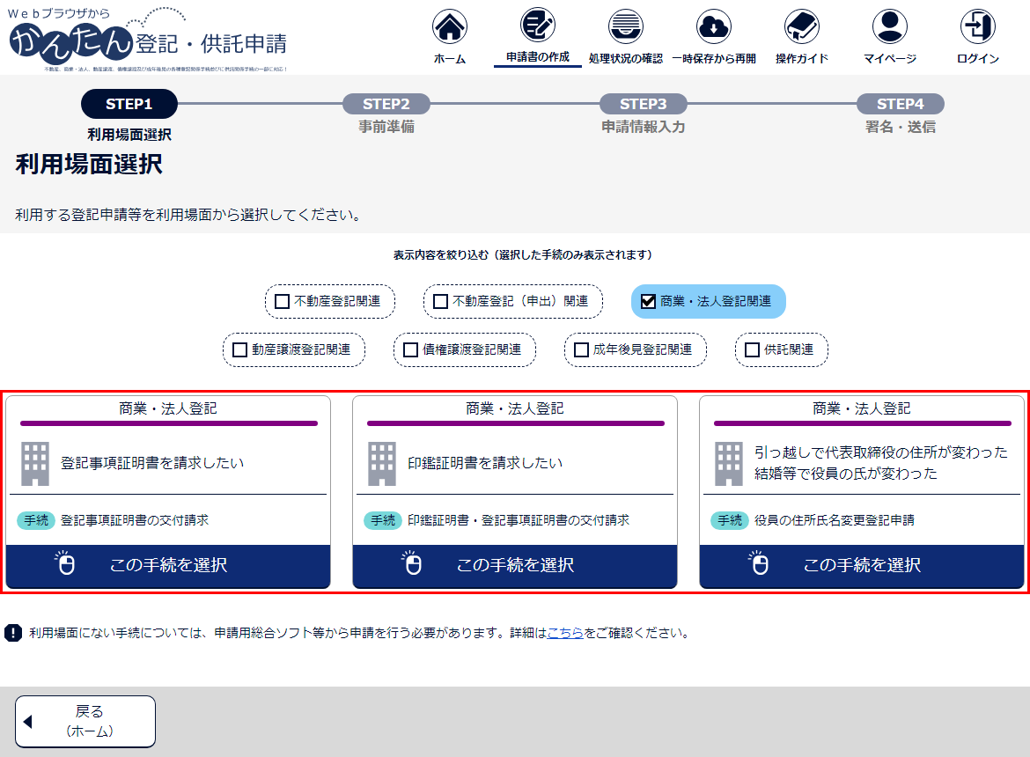Image resolution: width=1030 pixels, height=757 pixels.
Task: Click the かんたん登記・供託申請 site logo
Action: [x=148, y=40]
